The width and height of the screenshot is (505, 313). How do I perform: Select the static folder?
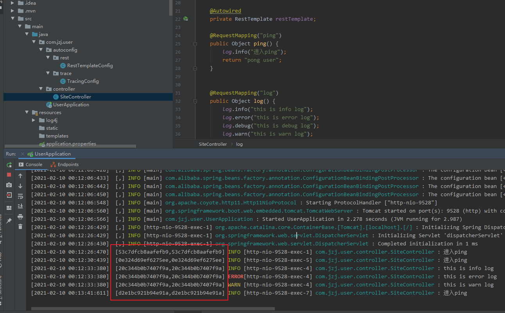tap(52, 128)
